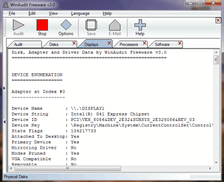Click the vertical scrollbar down arrow

(x=216, y=163)
